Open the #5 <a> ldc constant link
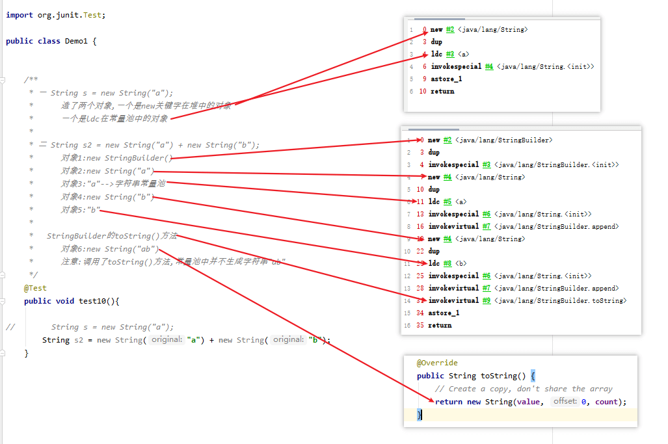The height and width of the screenshot is (444, 668). [x=448, y=202]
